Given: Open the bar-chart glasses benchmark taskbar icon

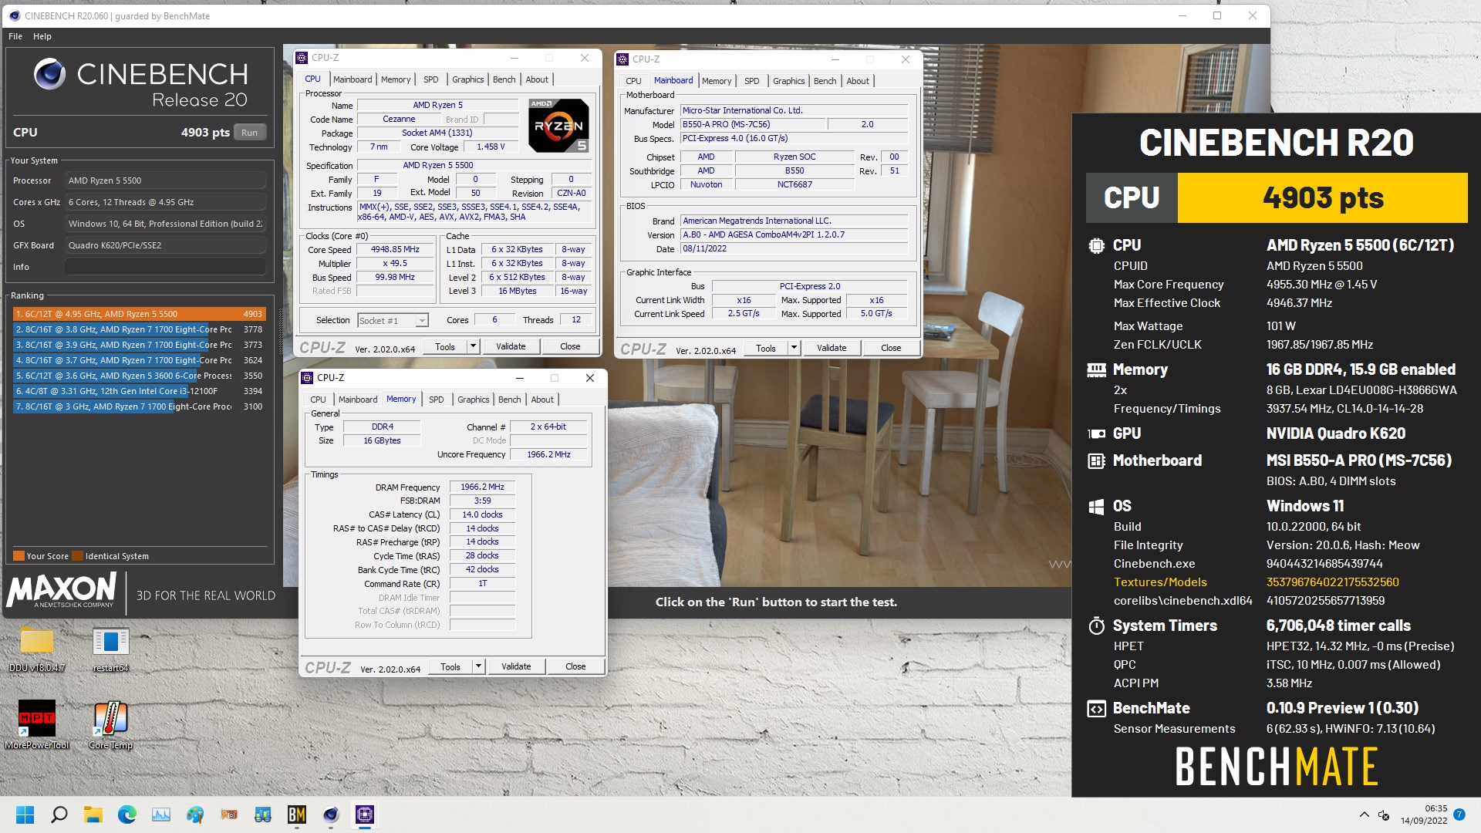Looking at the screenshot, I should [x=263, y=814].
